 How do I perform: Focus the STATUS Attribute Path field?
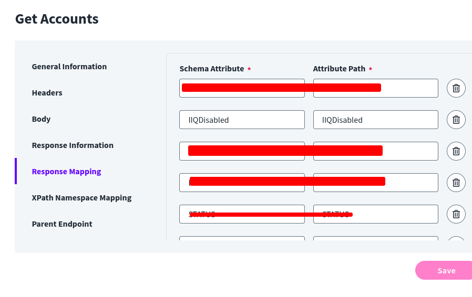394,214
